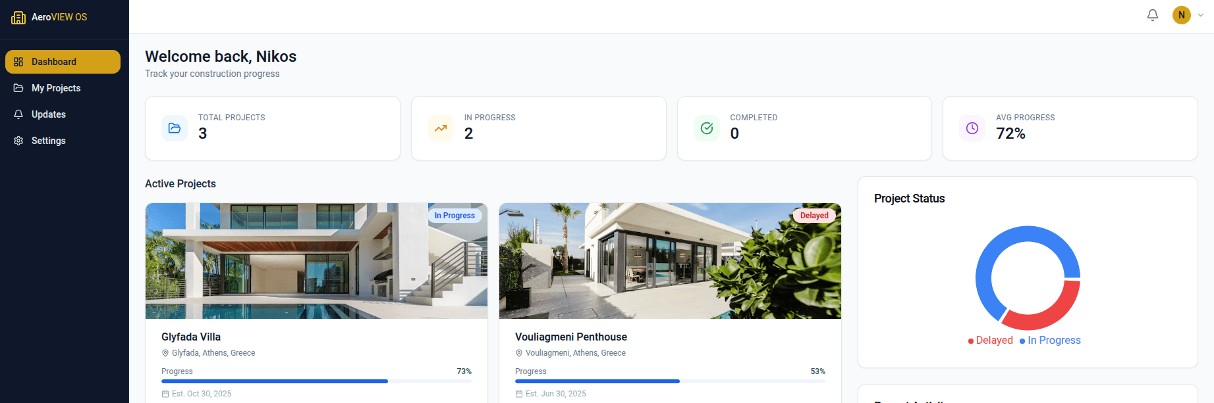The image size is (1214, 403).
Task: Open the Glyfada Villa project title
Action: coord(191,337)
